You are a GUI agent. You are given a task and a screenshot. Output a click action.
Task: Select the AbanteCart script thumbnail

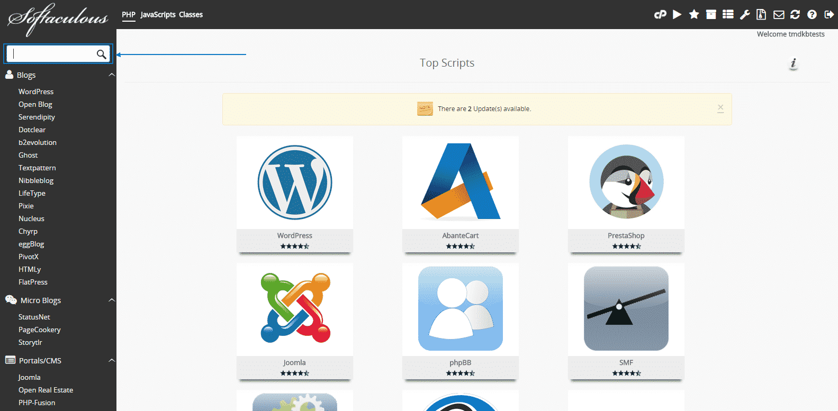[x=460, y=182]
